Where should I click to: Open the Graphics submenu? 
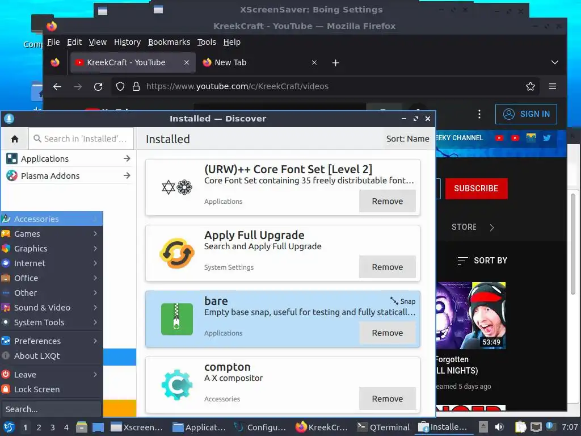point(52,249)
